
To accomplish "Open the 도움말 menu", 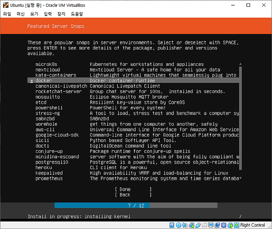I will click(77, 14).
